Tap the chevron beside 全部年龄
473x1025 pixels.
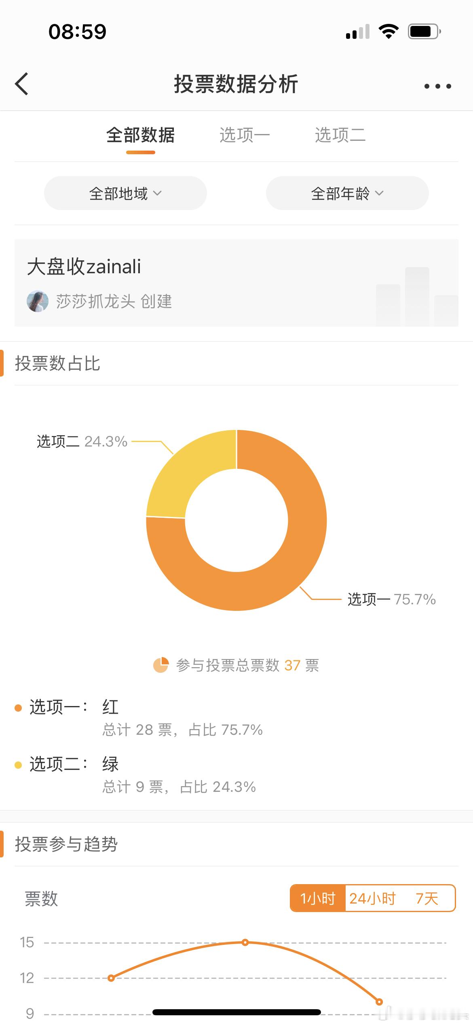coord(379,194)
